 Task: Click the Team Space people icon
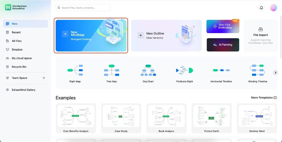(7, 78)
